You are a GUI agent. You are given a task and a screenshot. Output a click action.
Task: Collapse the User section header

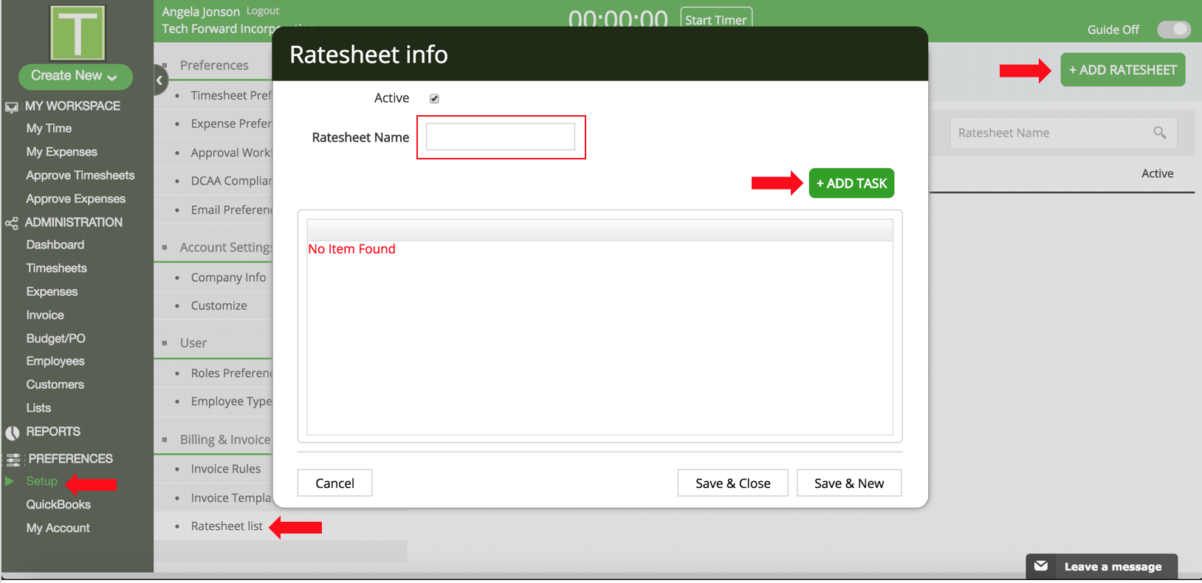[x=193, y=342]
